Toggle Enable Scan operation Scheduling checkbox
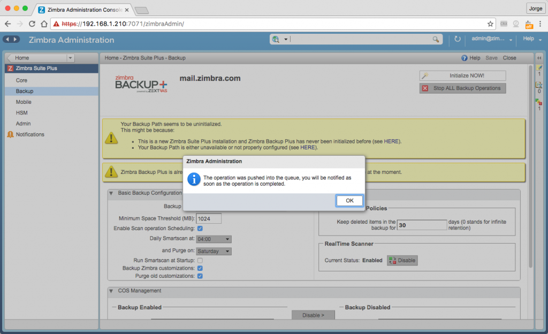 pos(200,229)
